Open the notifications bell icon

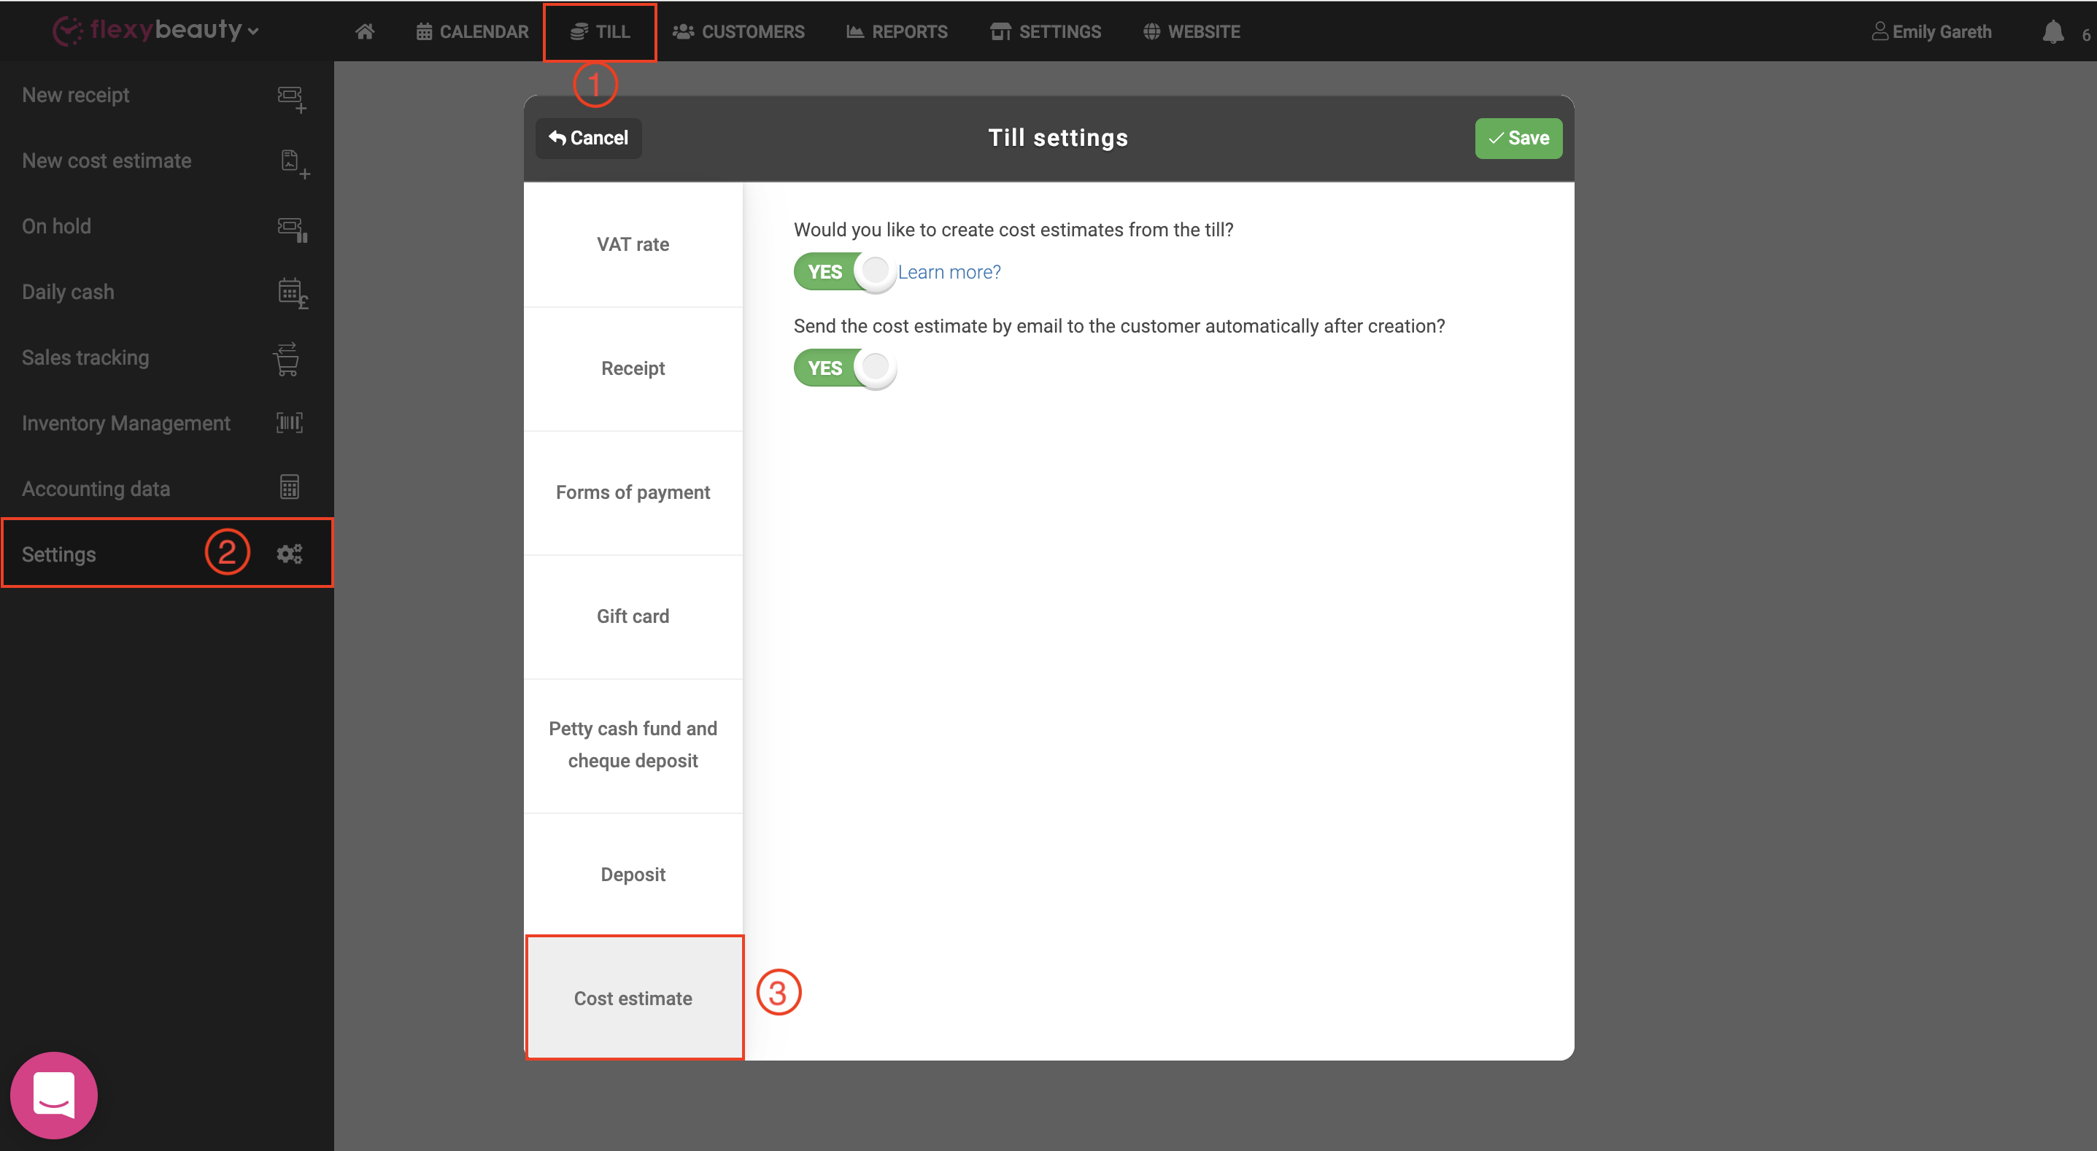tap(2053, 32)
